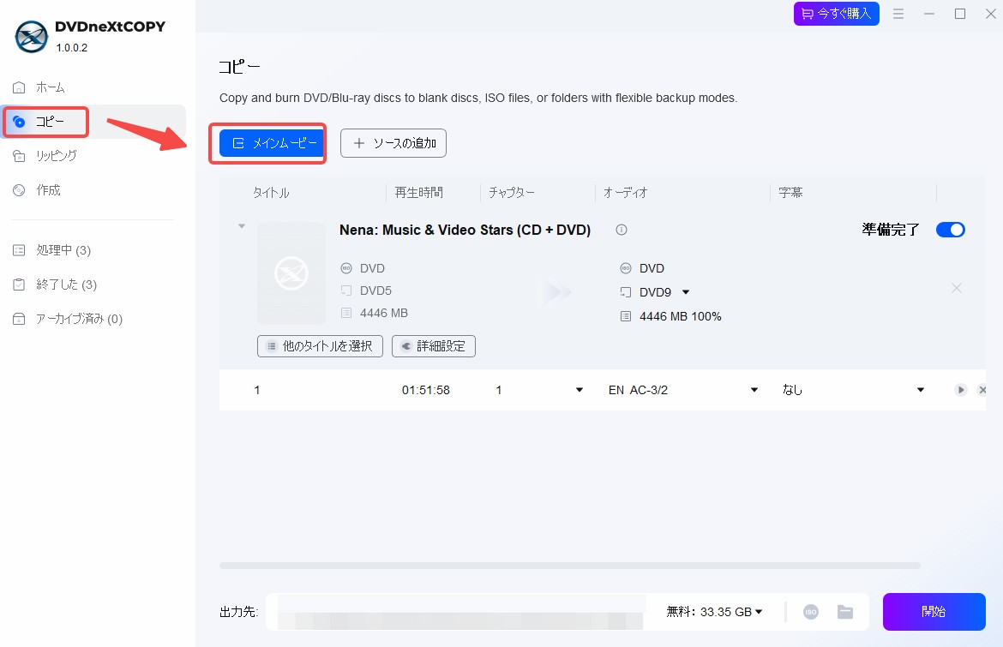Screen dimensions: 1003x647
Task: Choose output folder icon
Action: coord(845,612)
